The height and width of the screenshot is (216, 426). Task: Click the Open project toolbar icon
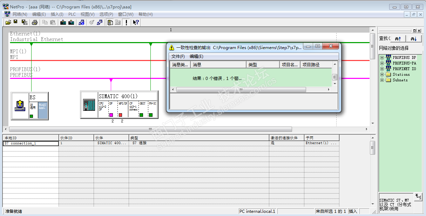point(8,22)
